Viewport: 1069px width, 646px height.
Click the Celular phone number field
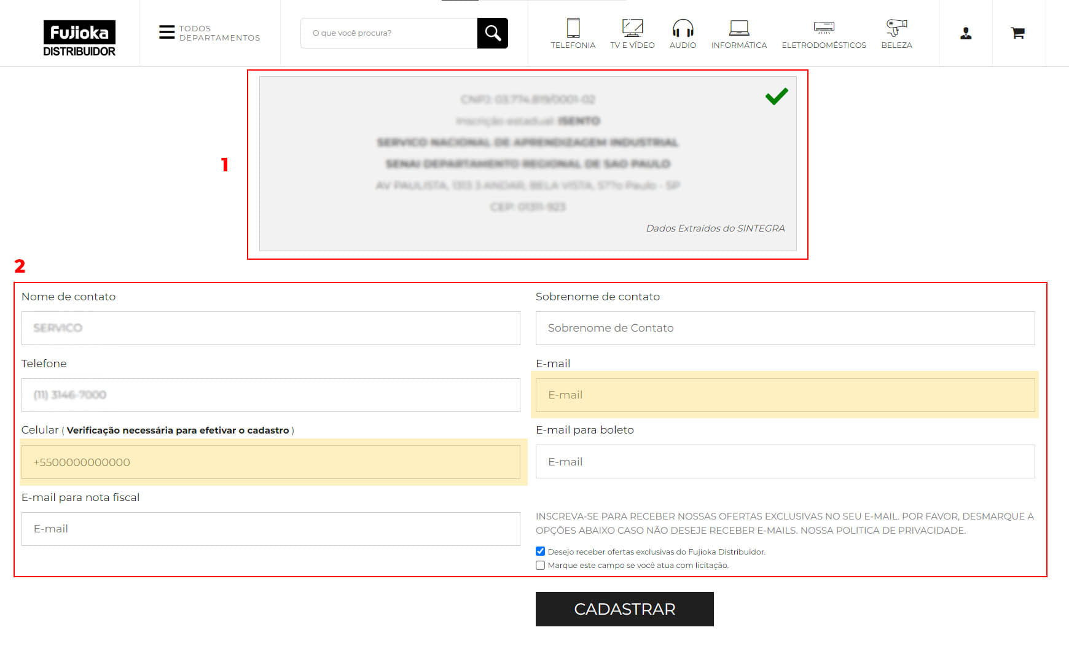tap(270, 462)
